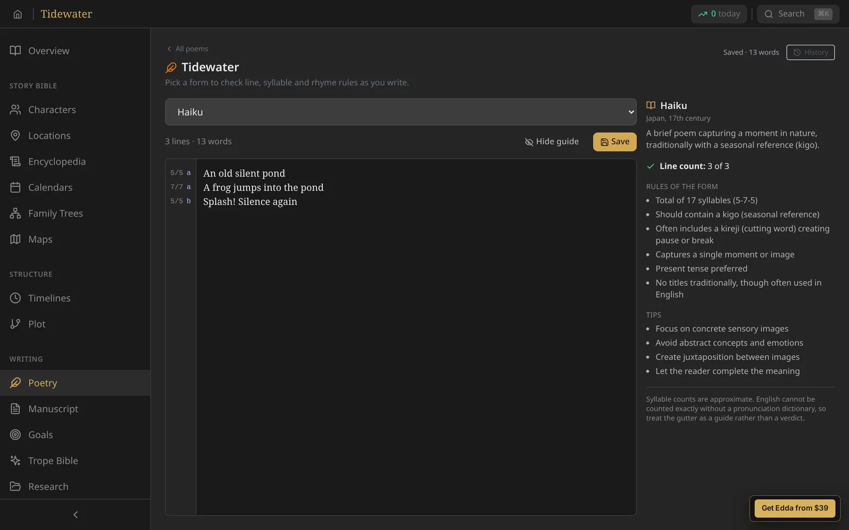Screen dimensions: 849x530
Task: Click the Line count checkmark icon
Action: (x=650, y=166)
